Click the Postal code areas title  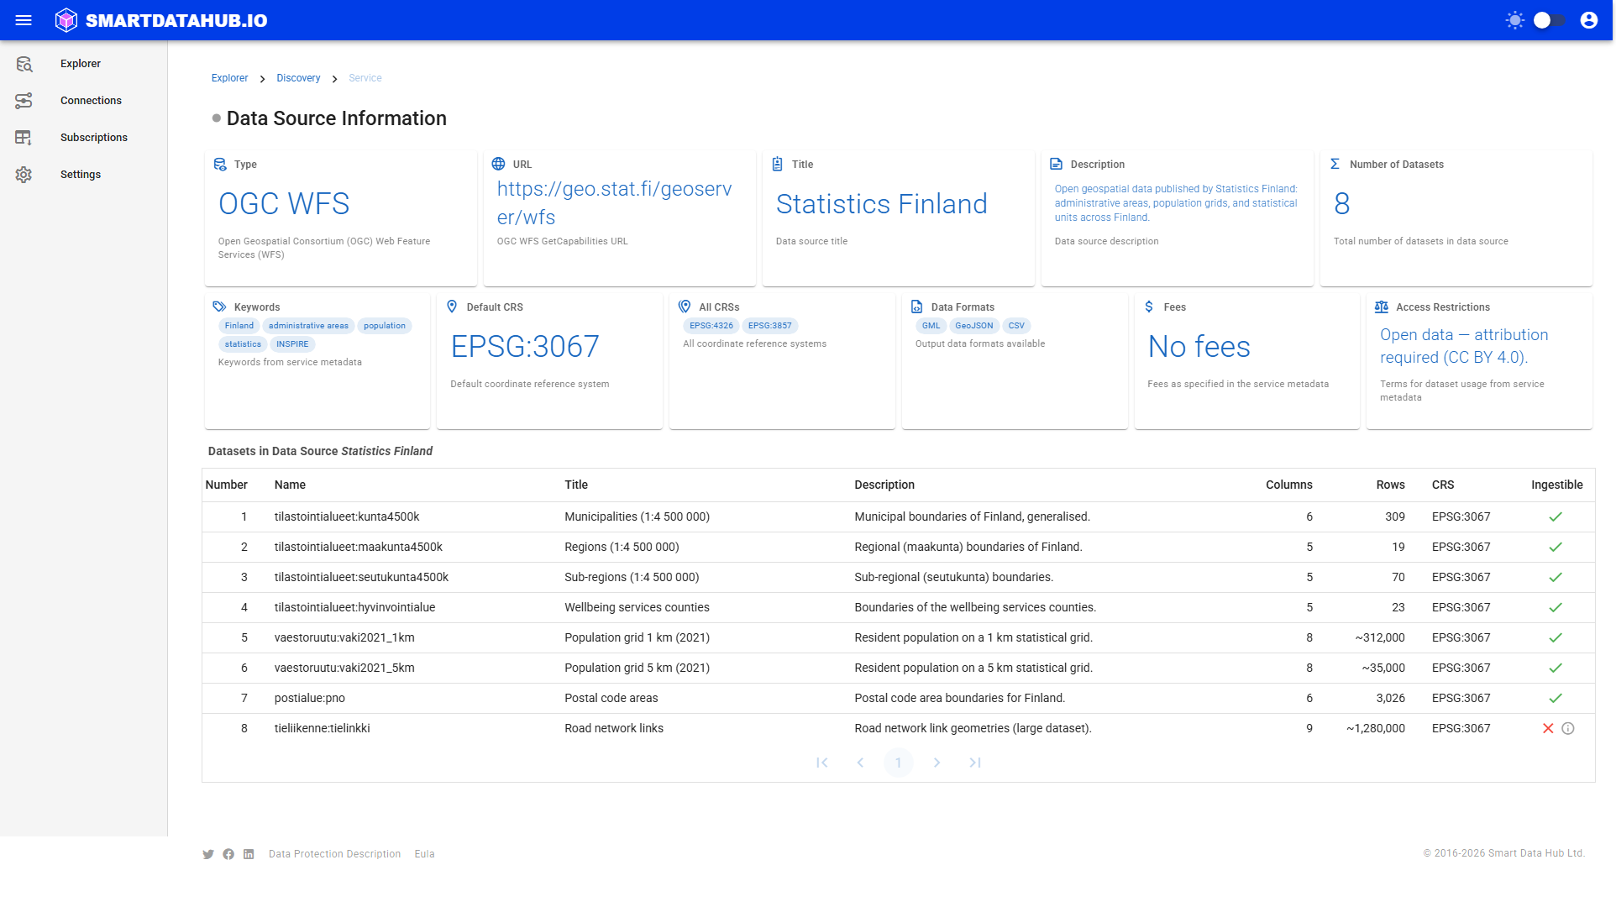(611, 698)
